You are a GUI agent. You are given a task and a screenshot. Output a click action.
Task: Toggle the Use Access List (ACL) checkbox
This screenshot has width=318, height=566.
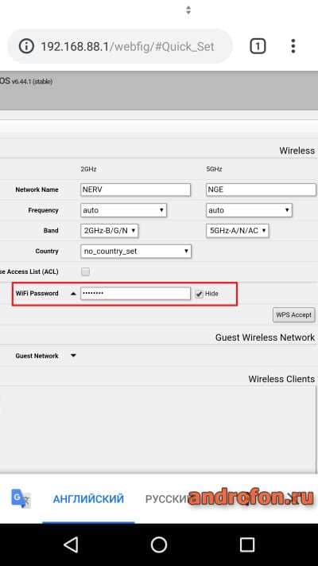pos(85,271)
